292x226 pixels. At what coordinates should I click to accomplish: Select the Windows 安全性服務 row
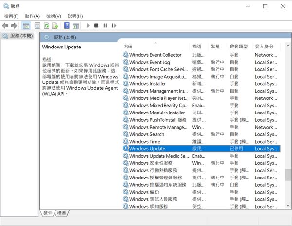(201, 163)
